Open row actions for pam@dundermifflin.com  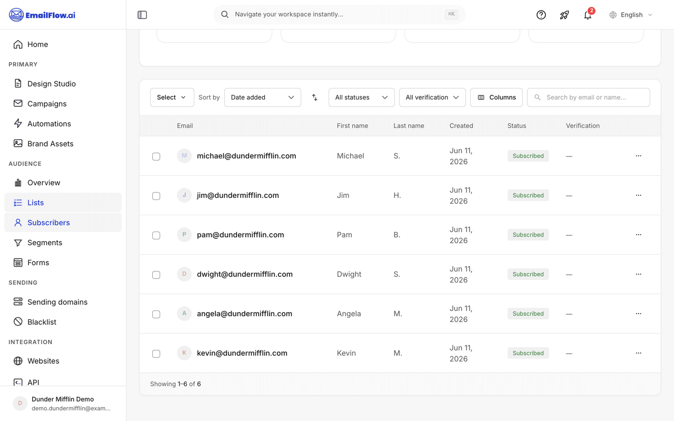[639, 235]
